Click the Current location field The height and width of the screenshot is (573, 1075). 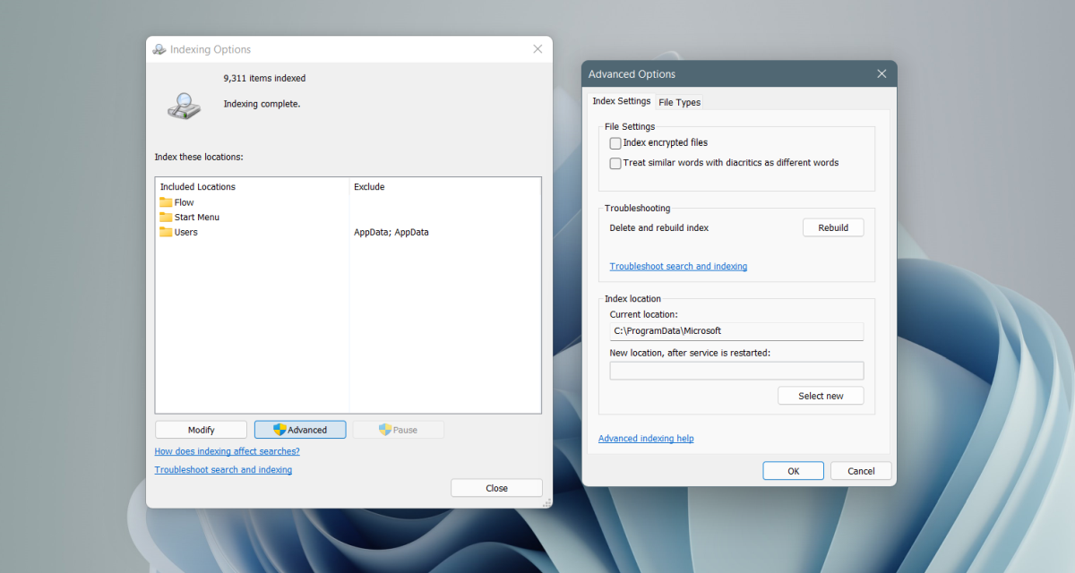736,331
